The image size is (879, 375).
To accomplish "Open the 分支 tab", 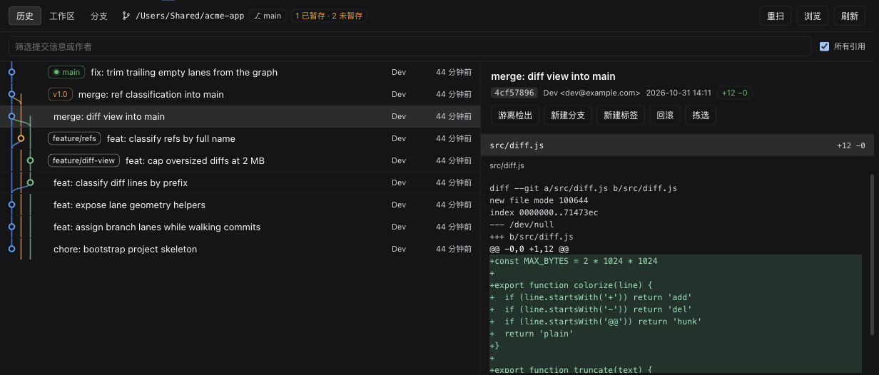I will pyautogui.click(x=99, y=16).
